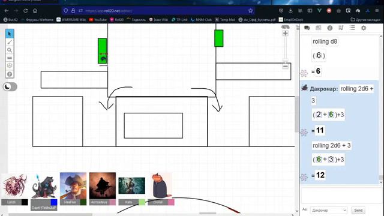The image size is (384, 216).
Task: Toggle the dark mode moon switch
Action: tap(10, 86)
